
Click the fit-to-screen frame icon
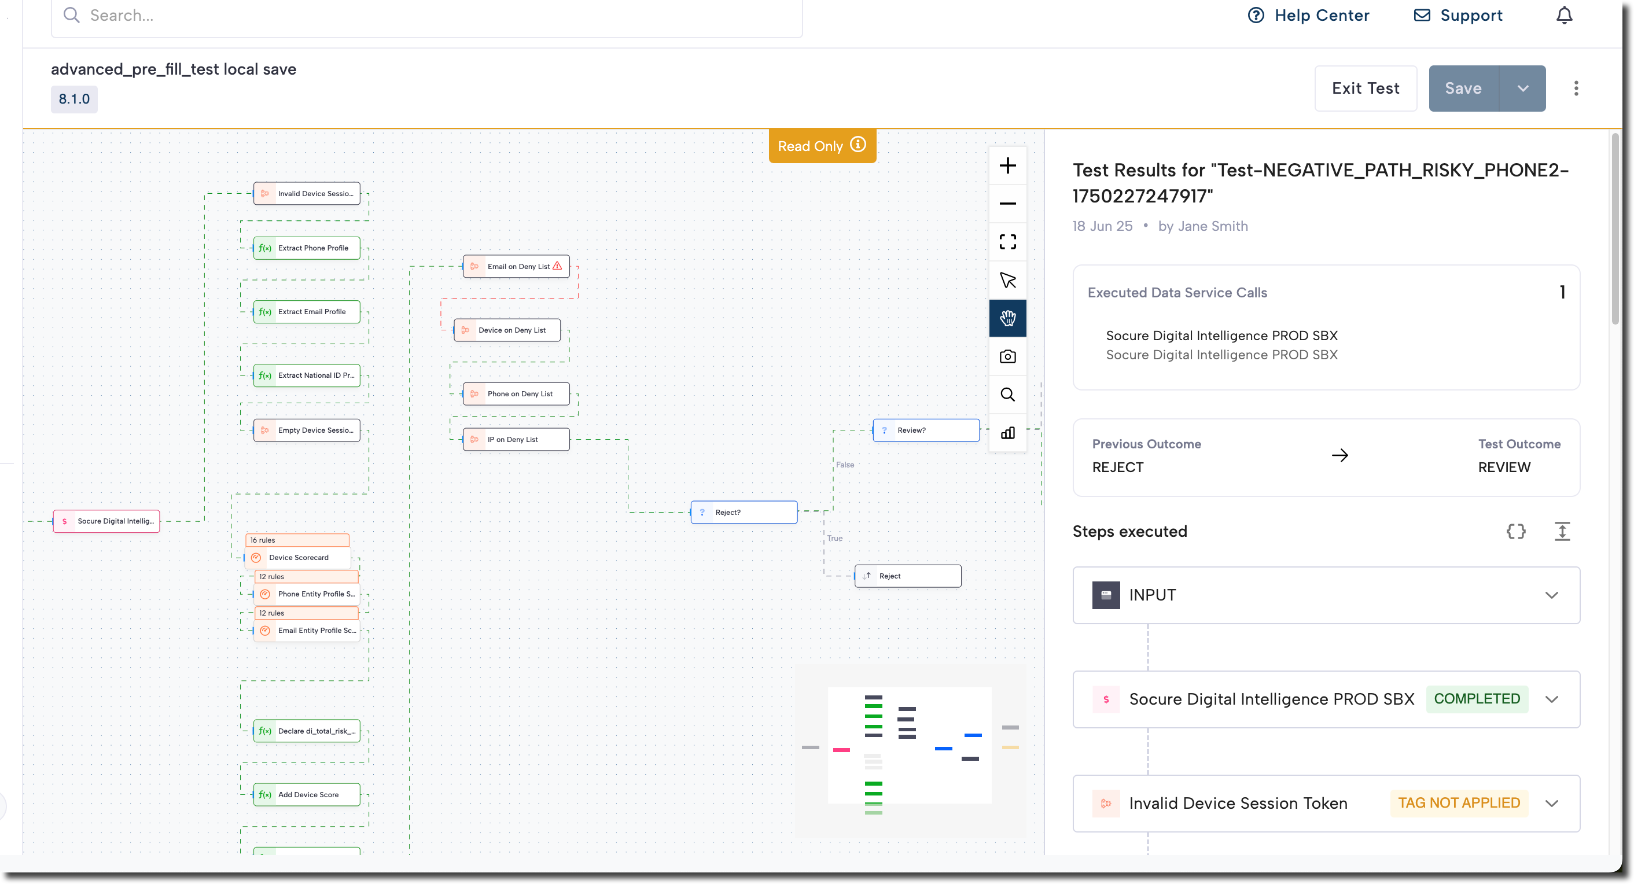[x=1007, y=242]
